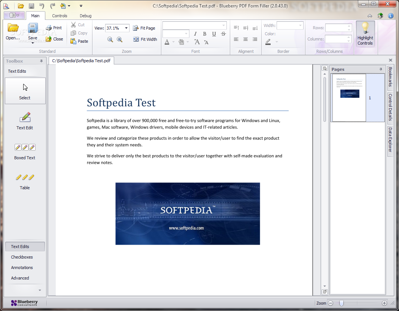
Task: Choose the Boxed Text tool
Action: [x=25, y=151]
